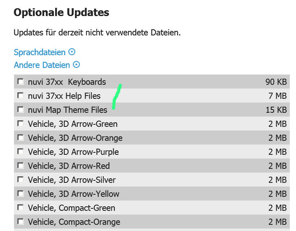Click the Vehicle, Compact-Green row label
Viewport: 296px width, 231px height.
tap(72, 208)
